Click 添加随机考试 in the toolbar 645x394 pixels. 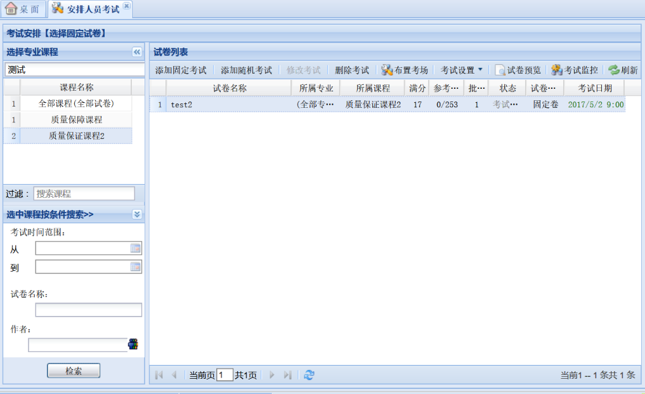click(246, 70)
